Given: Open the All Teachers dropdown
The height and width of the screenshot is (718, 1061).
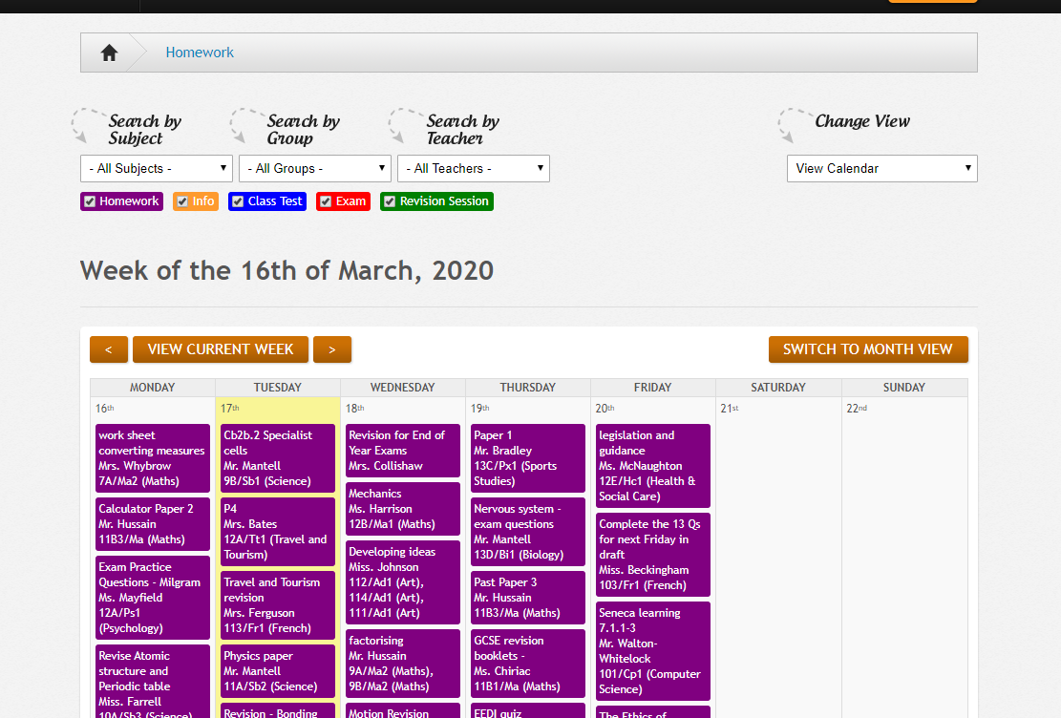Looking at the screenshot, I should [x=473, y=168].
